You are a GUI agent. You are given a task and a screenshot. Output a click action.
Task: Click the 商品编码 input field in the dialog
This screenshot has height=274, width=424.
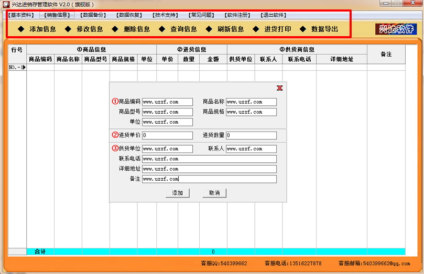click(x=167, y=102)
